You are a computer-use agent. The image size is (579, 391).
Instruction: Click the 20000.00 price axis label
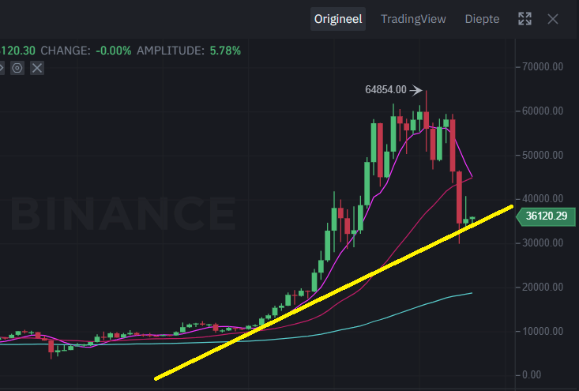pos(543,288)
